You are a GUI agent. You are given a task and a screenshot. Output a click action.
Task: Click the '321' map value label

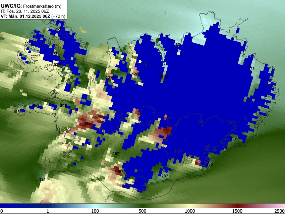(42, 179)
